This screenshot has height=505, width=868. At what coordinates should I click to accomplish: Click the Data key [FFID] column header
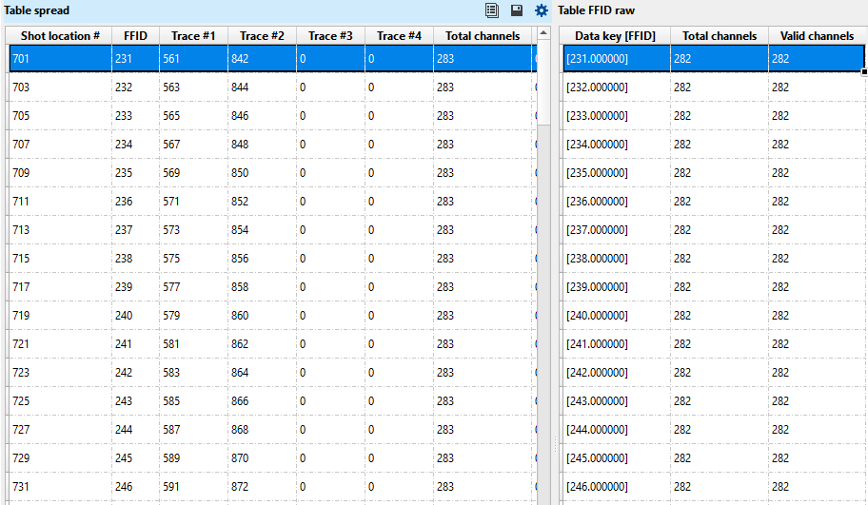pyautogui.click(x=616, y=36)
